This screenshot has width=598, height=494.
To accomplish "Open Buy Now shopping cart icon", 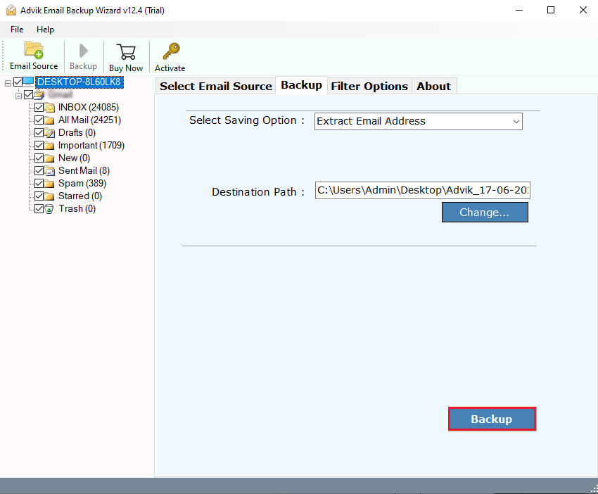I will 126,52.
